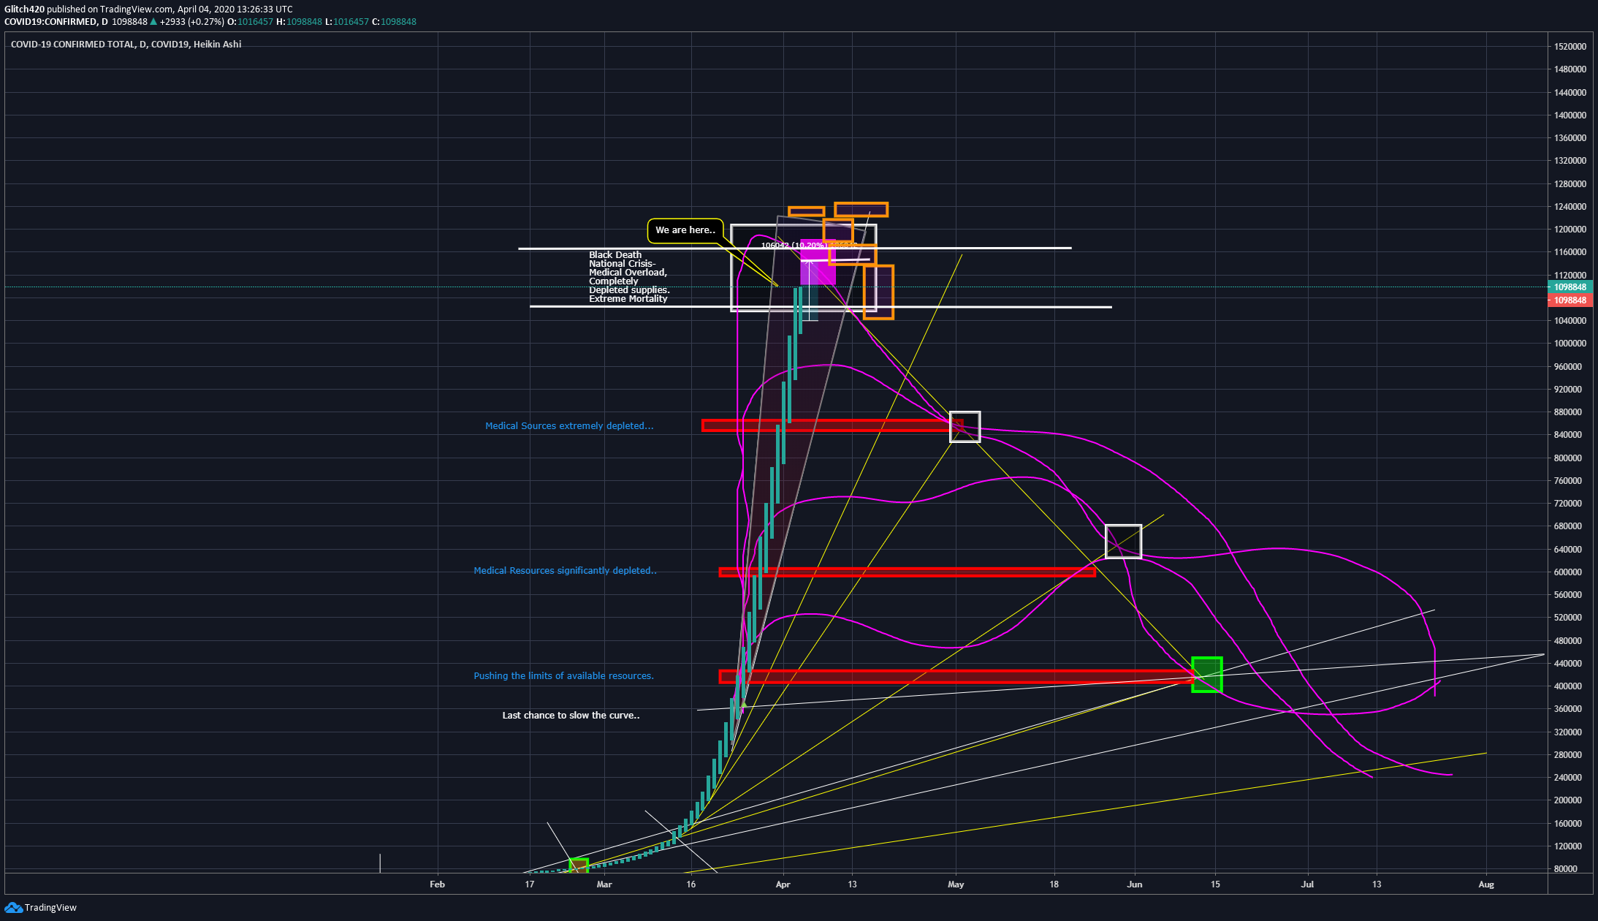This screenshot has width=1598, height=921.
Task: Click the '17' date label on the time axis
Action: click(x=529, y=884)
